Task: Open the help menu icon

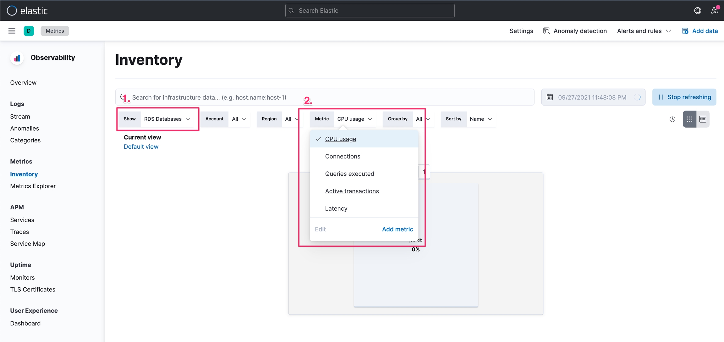Action: pyautogui.click(x=697, y=11)
